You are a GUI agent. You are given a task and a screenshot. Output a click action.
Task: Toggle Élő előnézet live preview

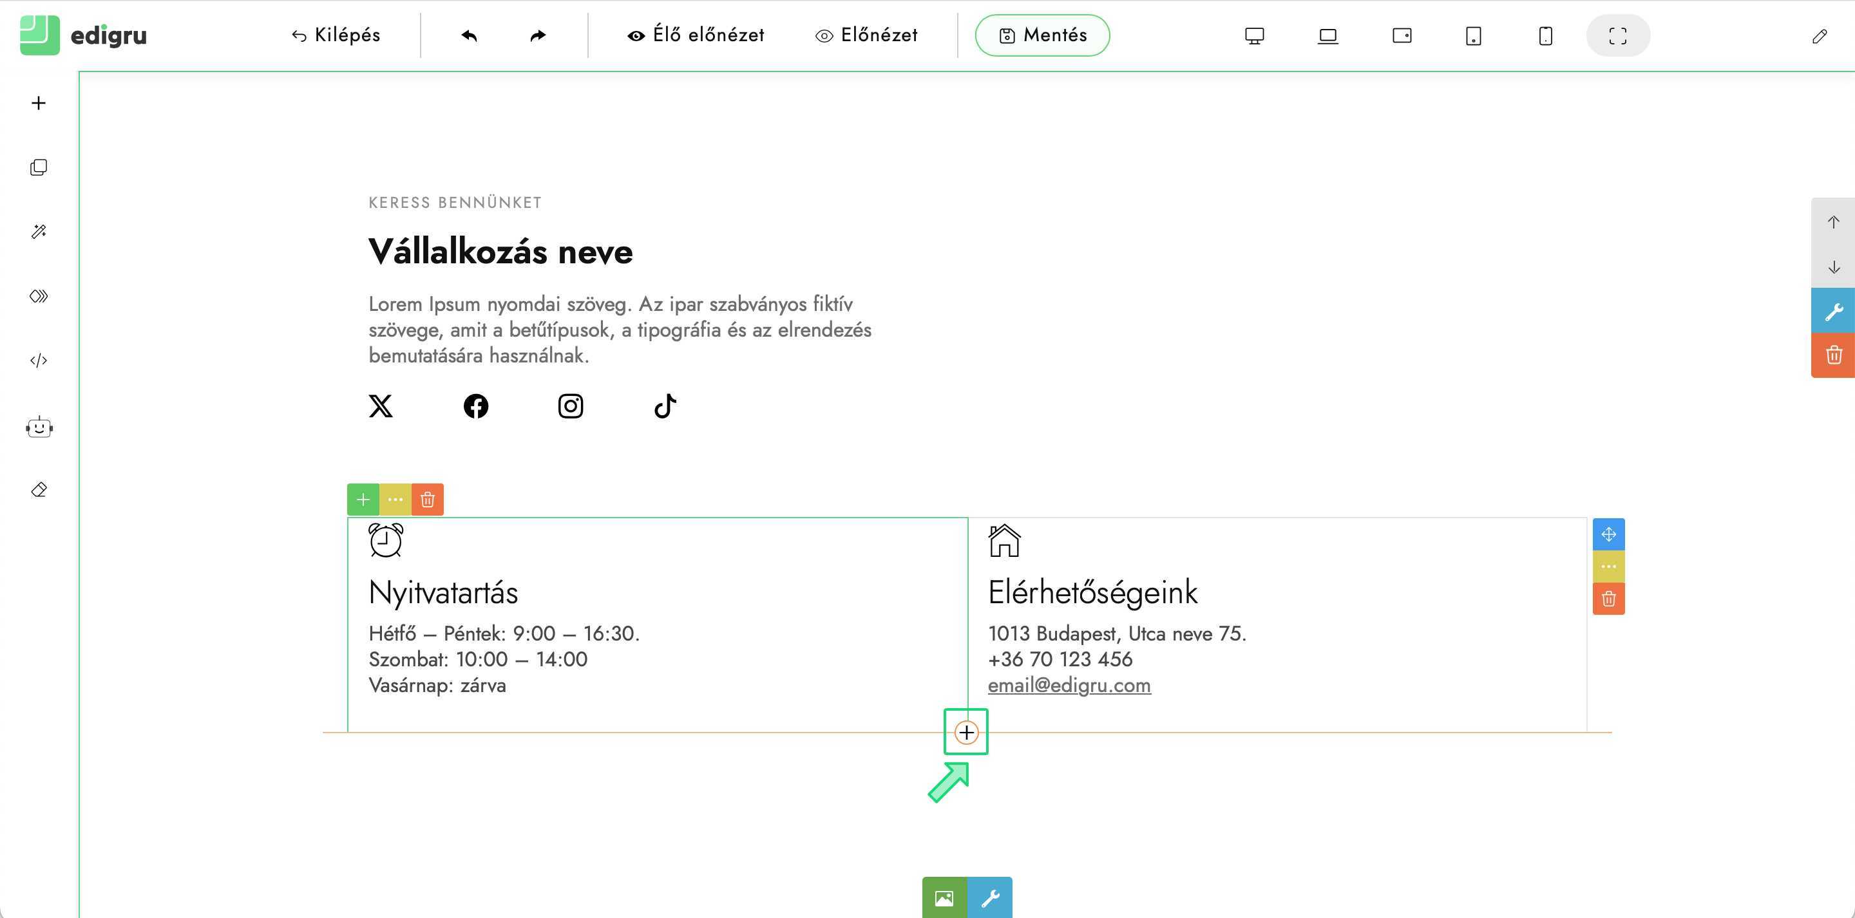click(696, 35)
